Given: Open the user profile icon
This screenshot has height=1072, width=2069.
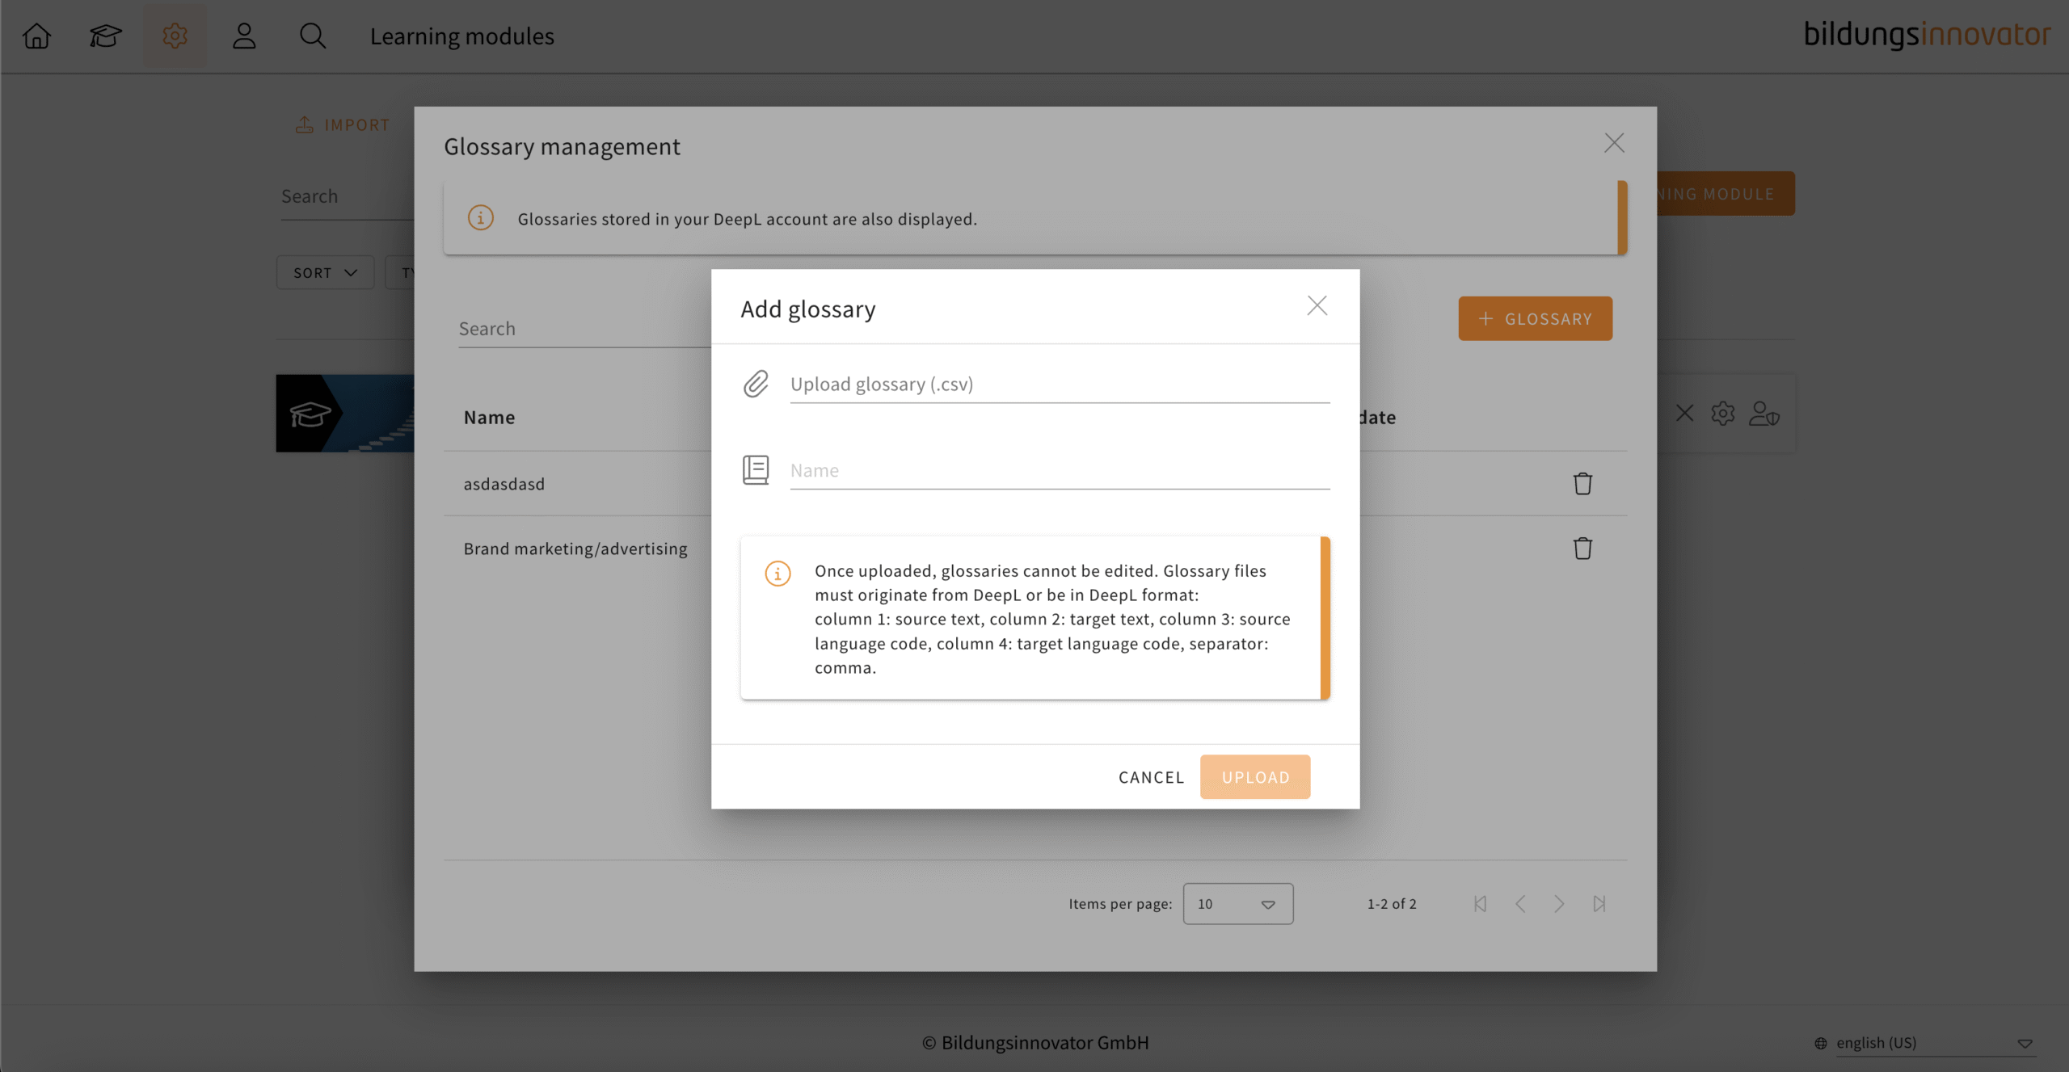Looking at the screenshot, I should (244, 36).
